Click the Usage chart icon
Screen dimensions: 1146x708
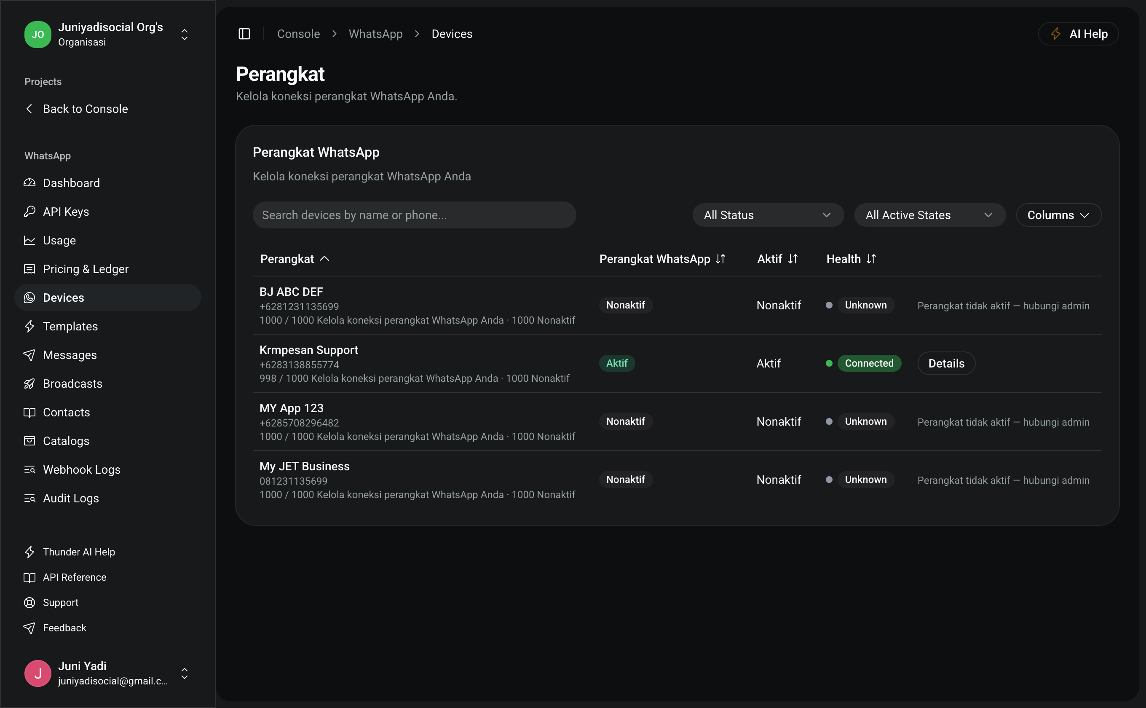(x=29, y=240)
